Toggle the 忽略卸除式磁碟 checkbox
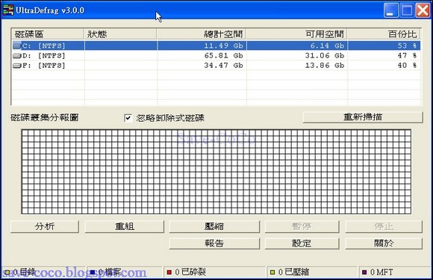Viewport: 433px width, 280px height. coord(128,118)
